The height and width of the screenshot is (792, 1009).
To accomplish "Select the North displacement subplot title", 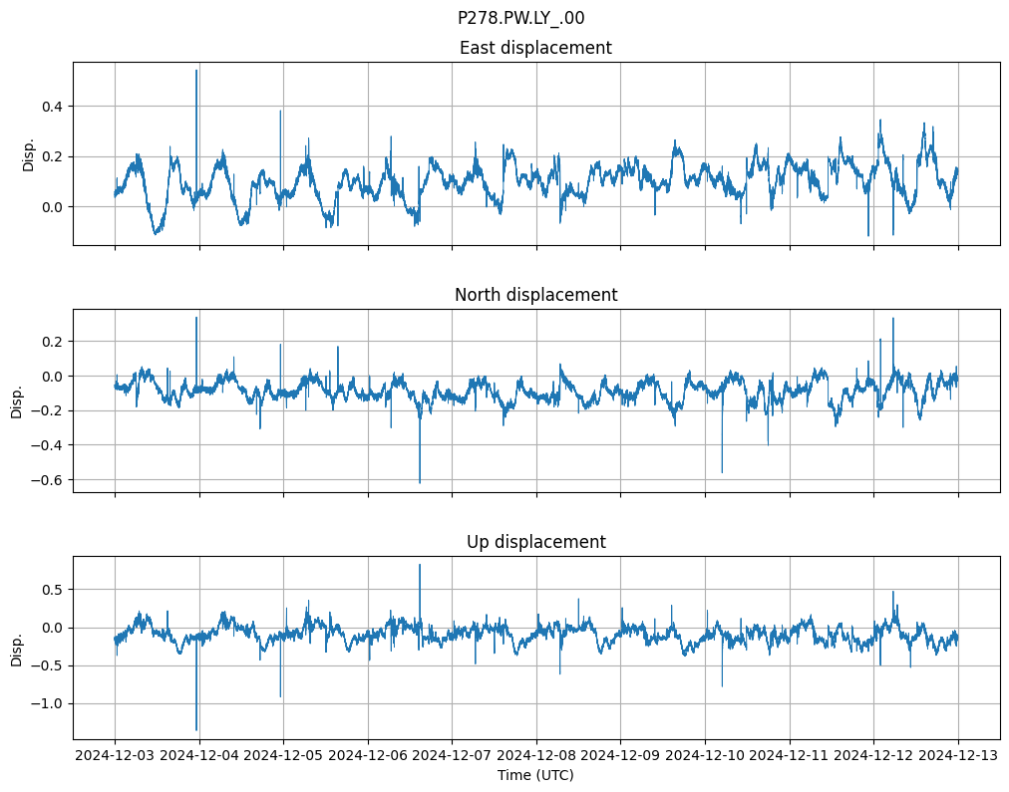I will click(x=535, y=295).
